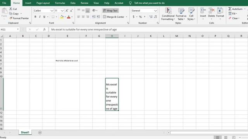Toggle Underline formatting
248x139 pixels.
pyautogui.click(x=44, y=17)
